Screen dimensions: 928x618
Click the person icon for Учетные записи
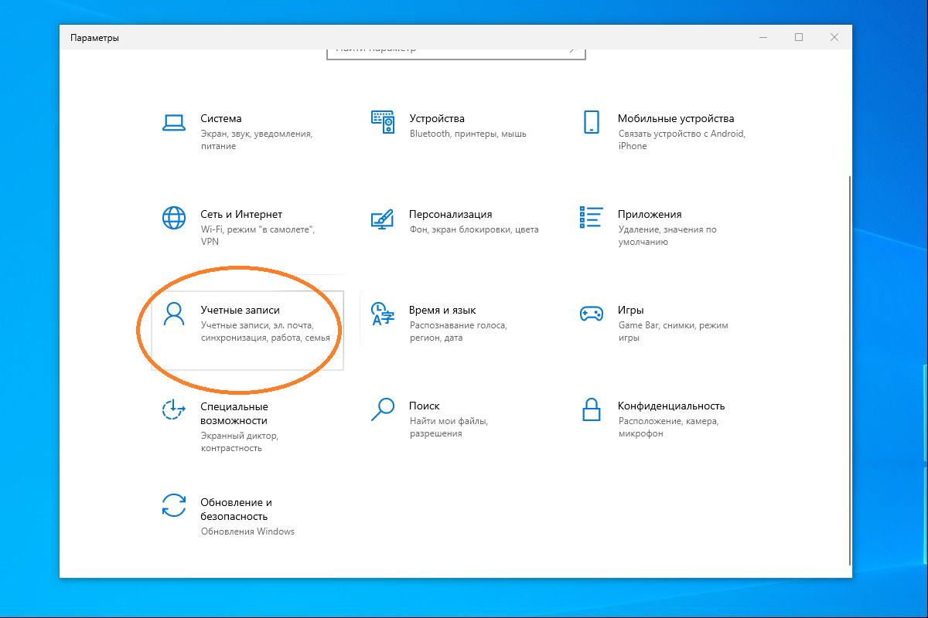tap(175, 314)
